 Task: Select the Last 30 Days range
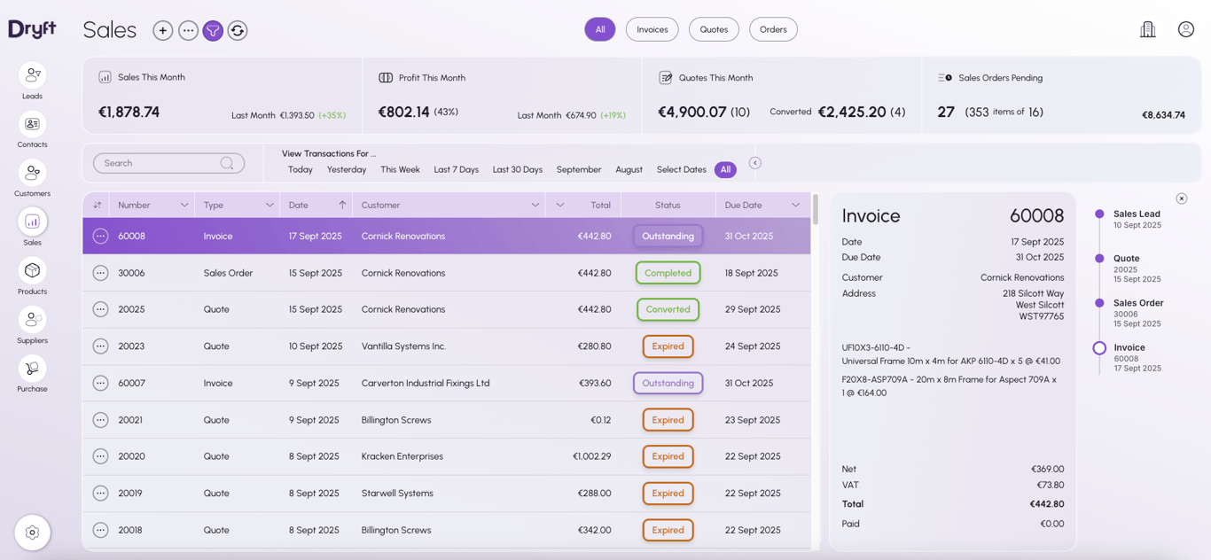tap(517, 169)
